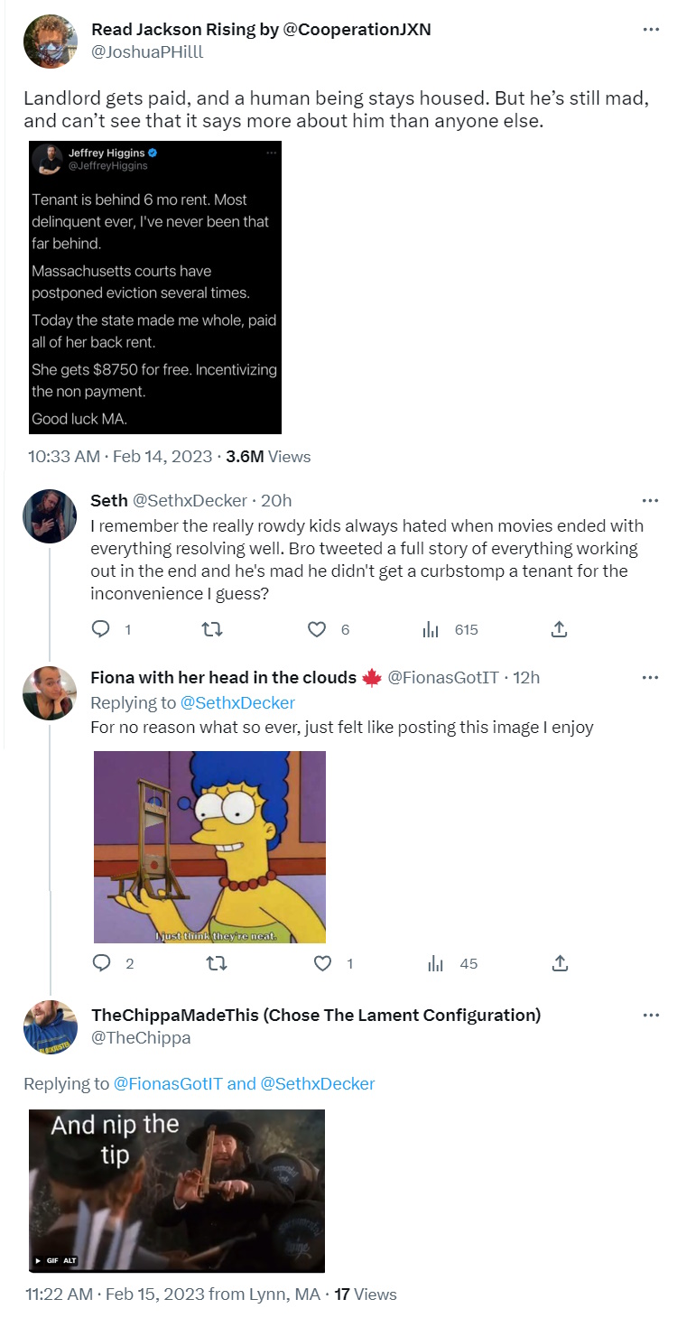
Task: Share Seth's tweet
Action: 559,629
